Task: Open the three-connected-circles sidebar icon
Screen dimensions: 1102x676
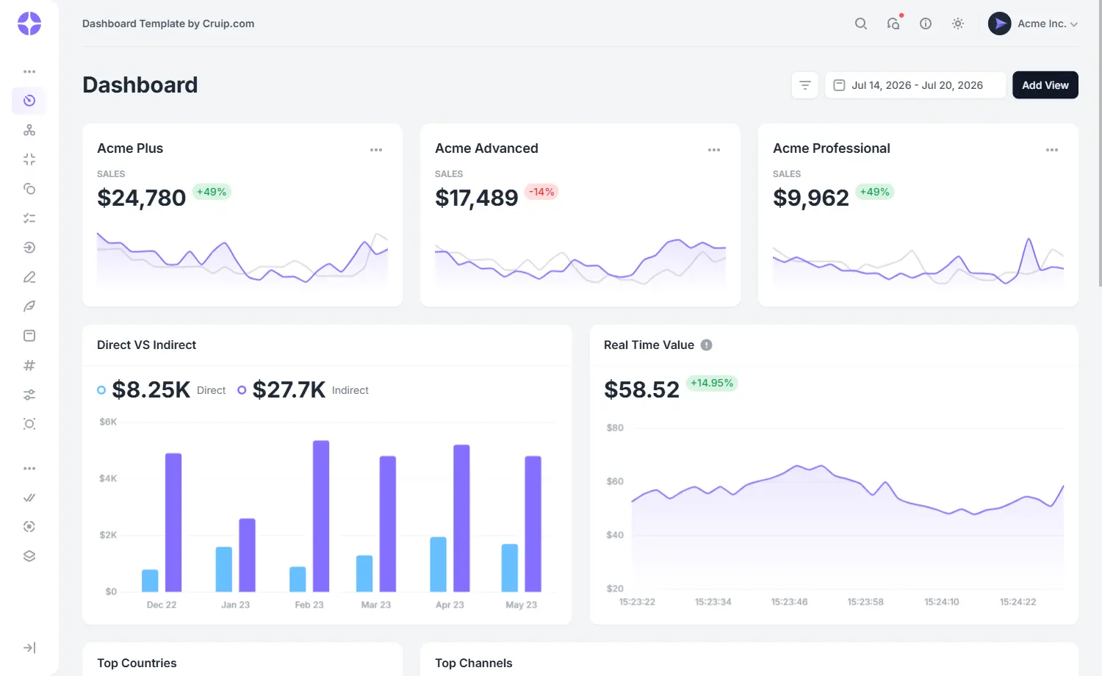Action: (29, 130)
